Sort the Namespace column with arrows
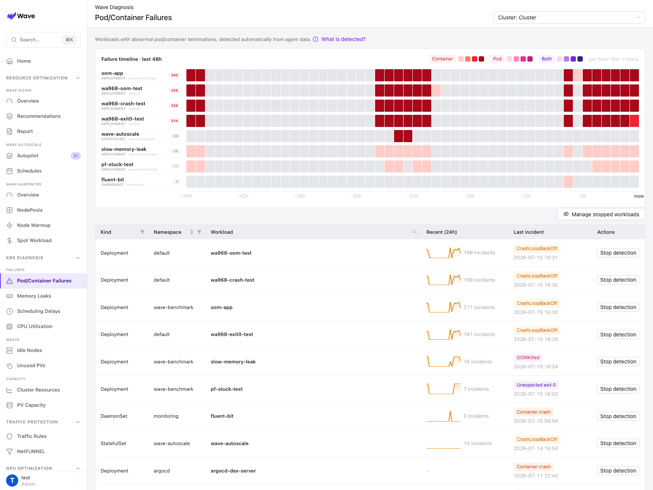Screen dimensions: 653x490 pos(192,232)
